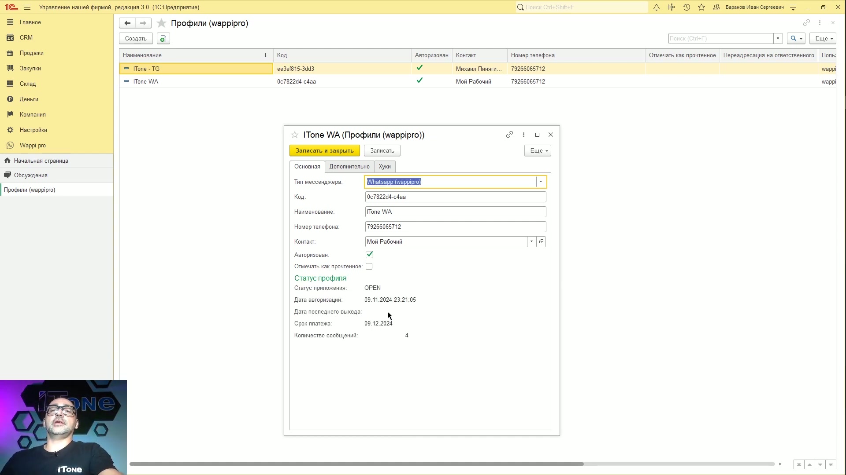
Task: Open three-dots menu in ITone WA dialog
Action: (x=523, y=135)
